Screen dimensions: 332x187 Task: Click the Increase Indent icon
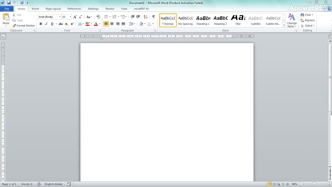coord(138,17)
